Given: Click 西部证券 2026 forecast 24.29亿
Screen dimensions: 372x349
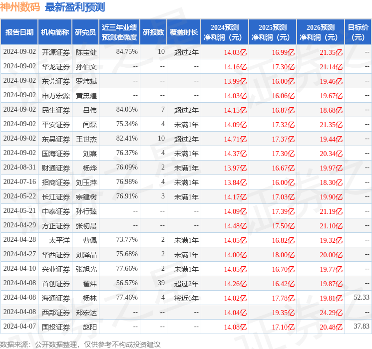Looking at the screenshot, I should pyautogui.click(x=331, y=313).
